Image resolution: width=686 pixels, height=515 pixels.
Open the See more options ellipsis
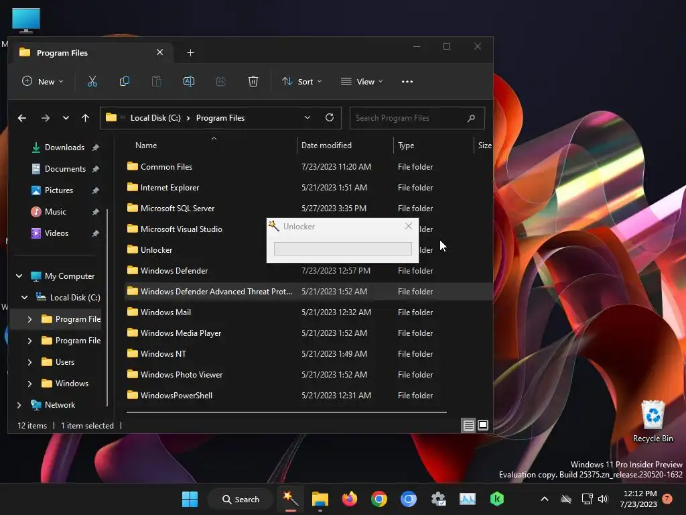point(407,81)
